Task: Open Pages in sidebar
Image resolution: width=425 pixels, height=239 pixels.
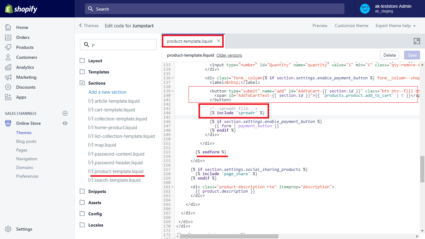Action: pos(22,150)
